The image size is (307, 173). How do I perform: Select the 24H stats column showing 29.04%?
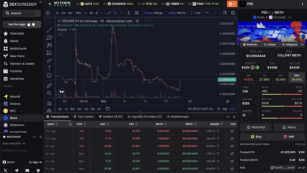coord(296,77)
